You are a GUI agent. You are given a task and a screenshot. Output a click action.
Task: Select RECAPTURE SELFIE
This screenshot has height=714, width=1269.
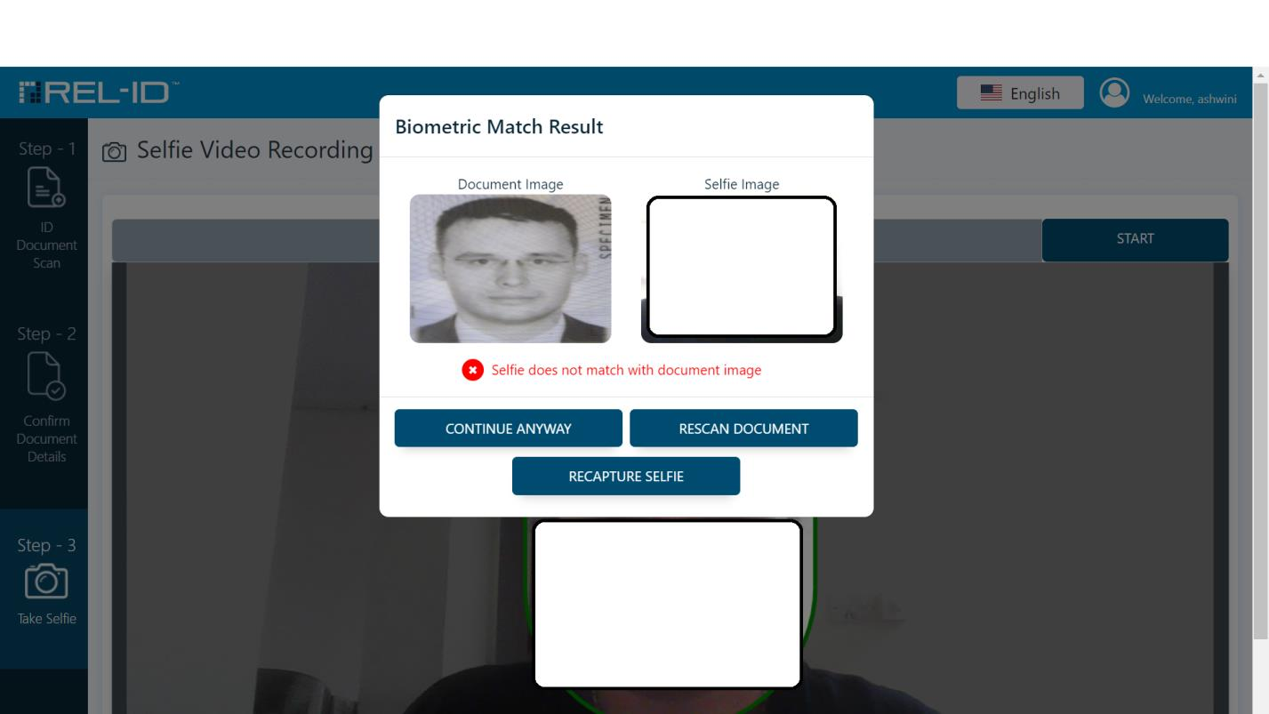click(x=626, y=477)
